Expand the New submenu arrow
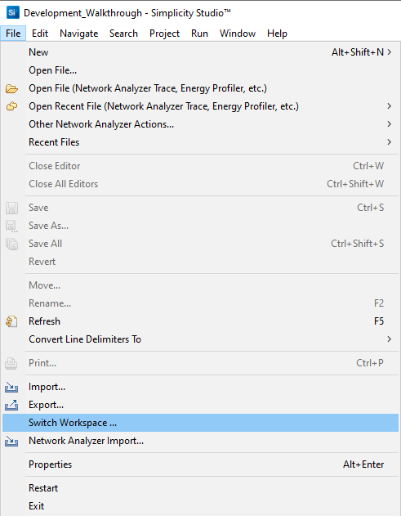This screenshot has height=516, width=401. pyautogui.click(x=390, y=52)
